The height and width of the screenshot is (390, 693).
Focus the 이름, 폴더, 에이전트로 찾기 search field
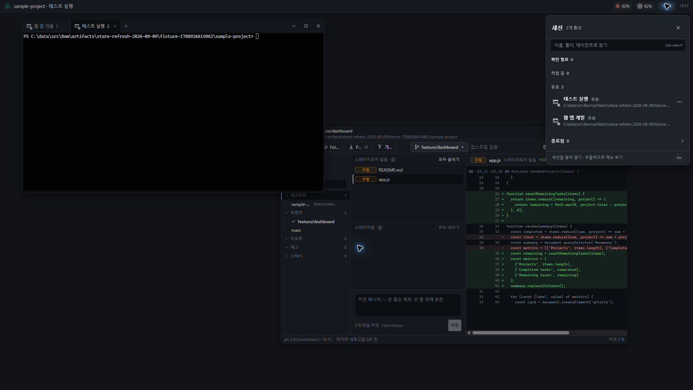[618, 45]
